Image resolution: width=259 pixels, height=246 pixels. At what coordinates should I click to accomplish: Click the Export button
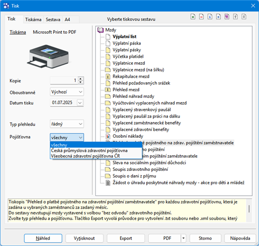[126, 238]
